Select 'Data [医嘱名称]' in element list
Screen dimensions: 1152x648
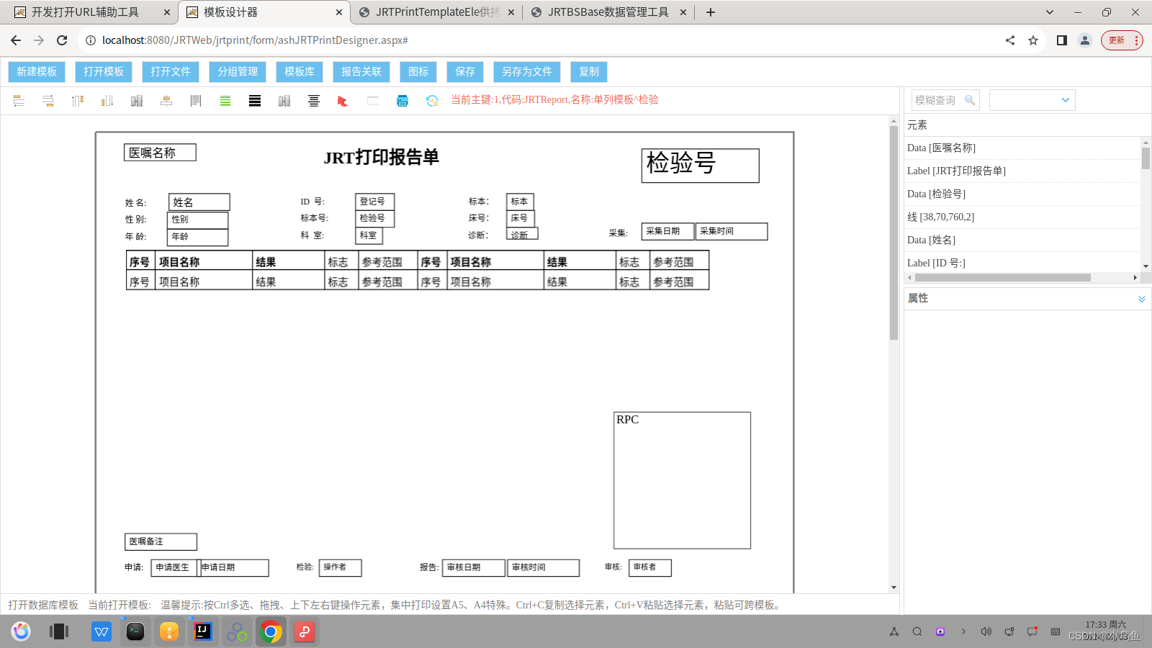pyautogui.click(x=1022, y=148)
